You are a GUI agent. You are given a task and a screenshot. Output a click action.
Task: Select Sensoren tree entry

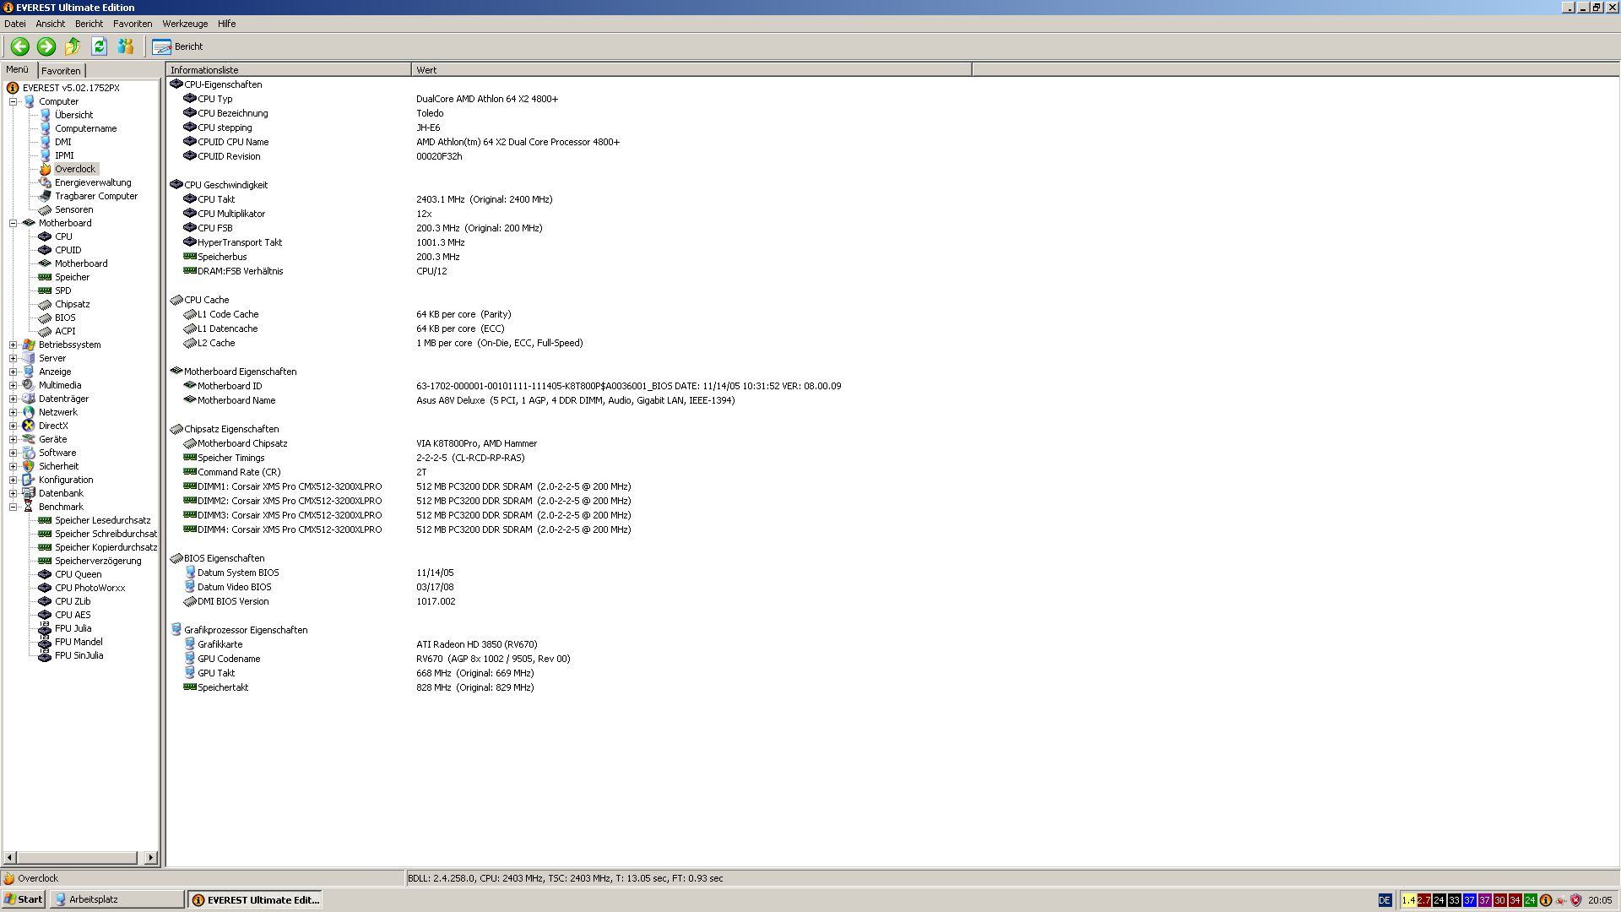click(74, 209)
